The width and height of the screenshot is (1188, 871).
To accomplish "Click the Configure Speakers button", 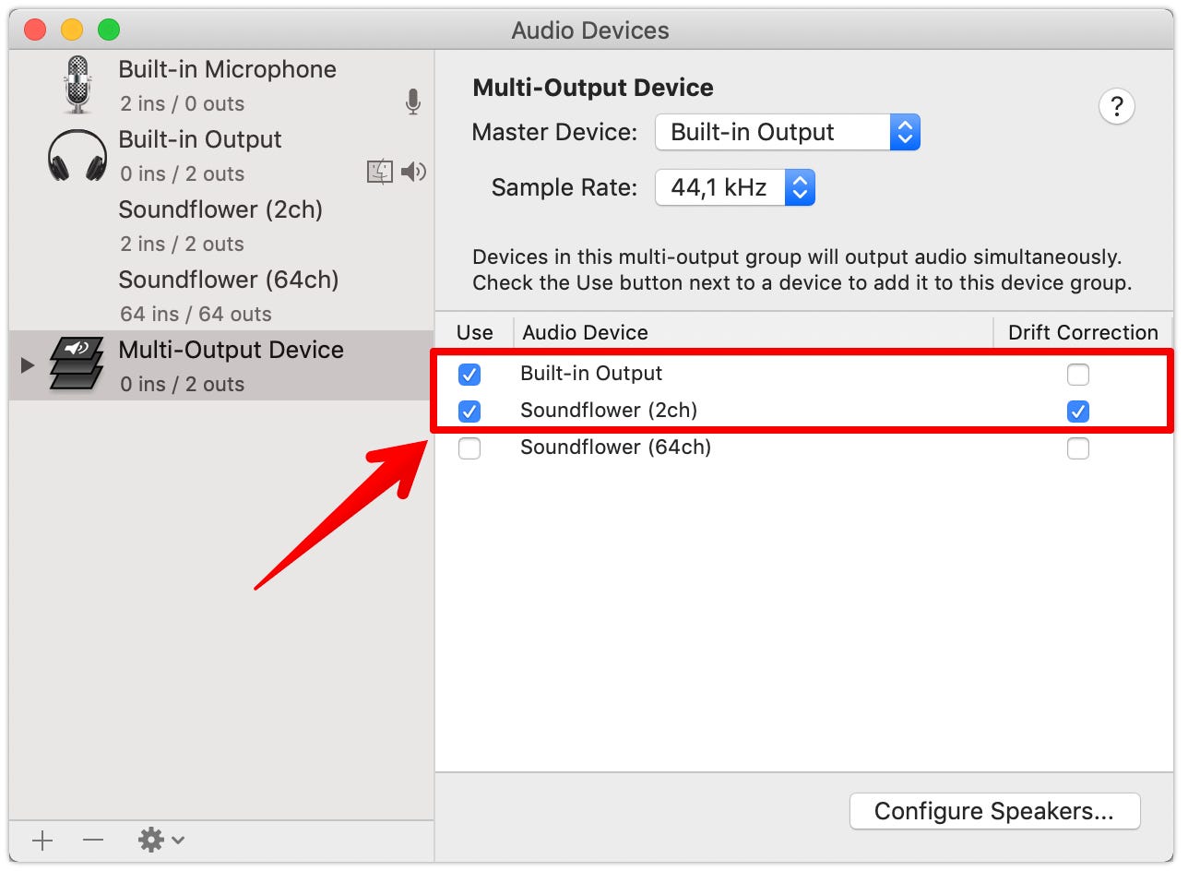I will click(x=994, y=811).
